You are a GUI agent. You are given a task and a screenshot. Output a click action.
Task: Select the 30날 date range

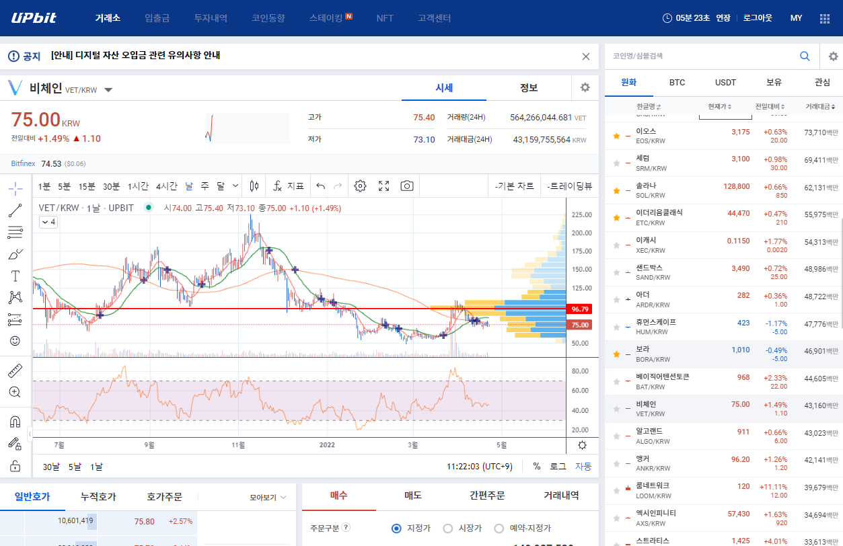51,467
